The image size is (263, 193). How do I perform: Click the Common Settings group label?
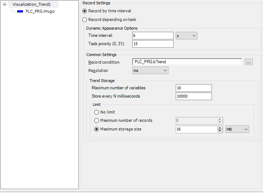click(101, 55)
